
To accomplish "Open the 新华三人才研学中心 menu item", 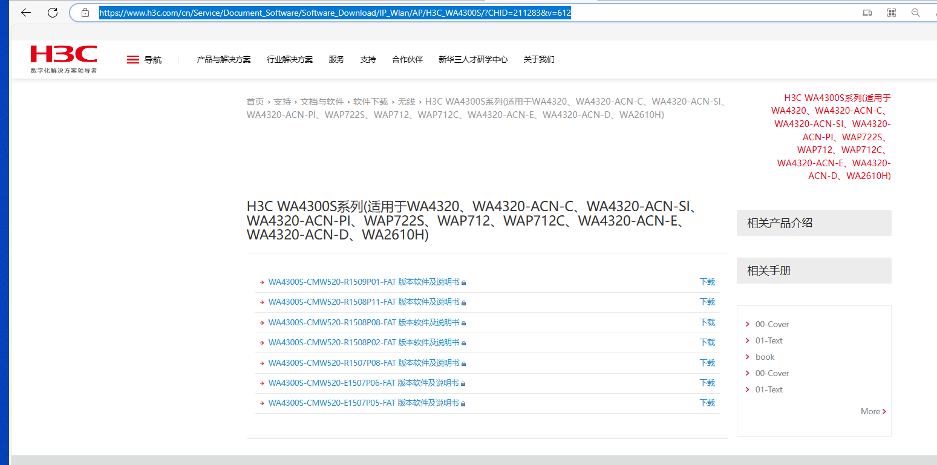I will point(473,59).
